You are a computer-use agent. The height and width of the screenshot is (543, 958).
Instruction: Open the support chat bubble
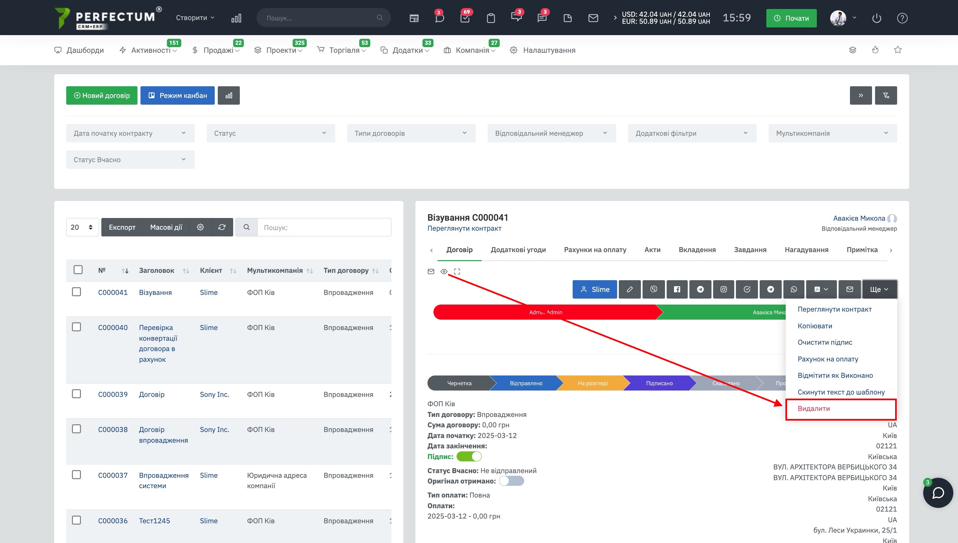point(938,493)
